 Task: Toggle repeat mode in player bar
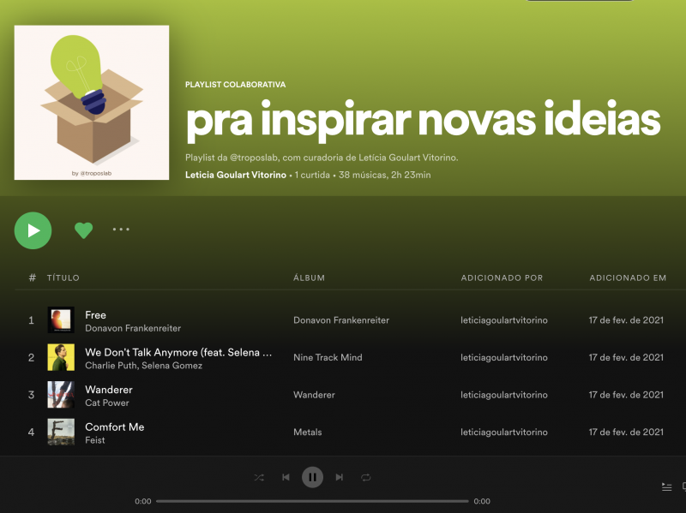click(x=366, y=477)
